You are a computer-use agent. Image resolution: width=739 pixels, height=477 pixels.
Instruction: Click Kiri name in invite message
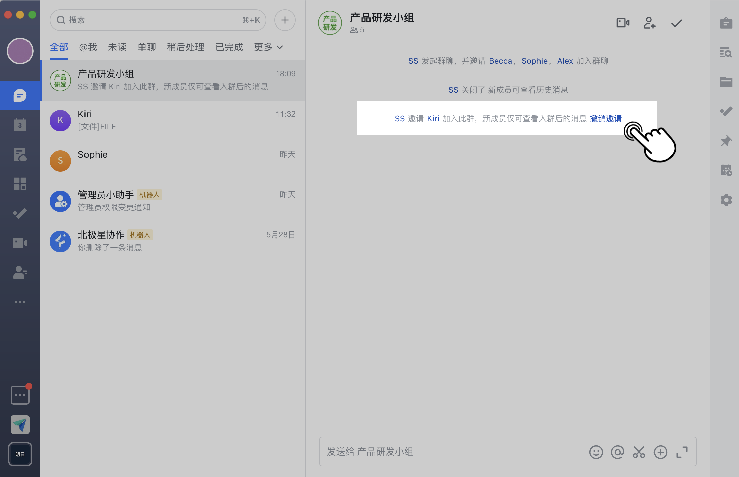pos(433,118)
